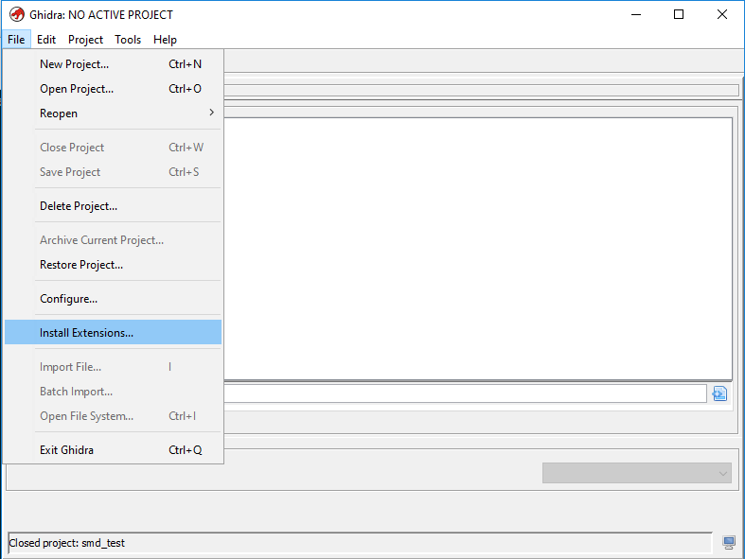Image resolution: width=745 pixels, height=559 pixels.
Task: Choose Open Project... menu entry
Action: coord(113,89)
